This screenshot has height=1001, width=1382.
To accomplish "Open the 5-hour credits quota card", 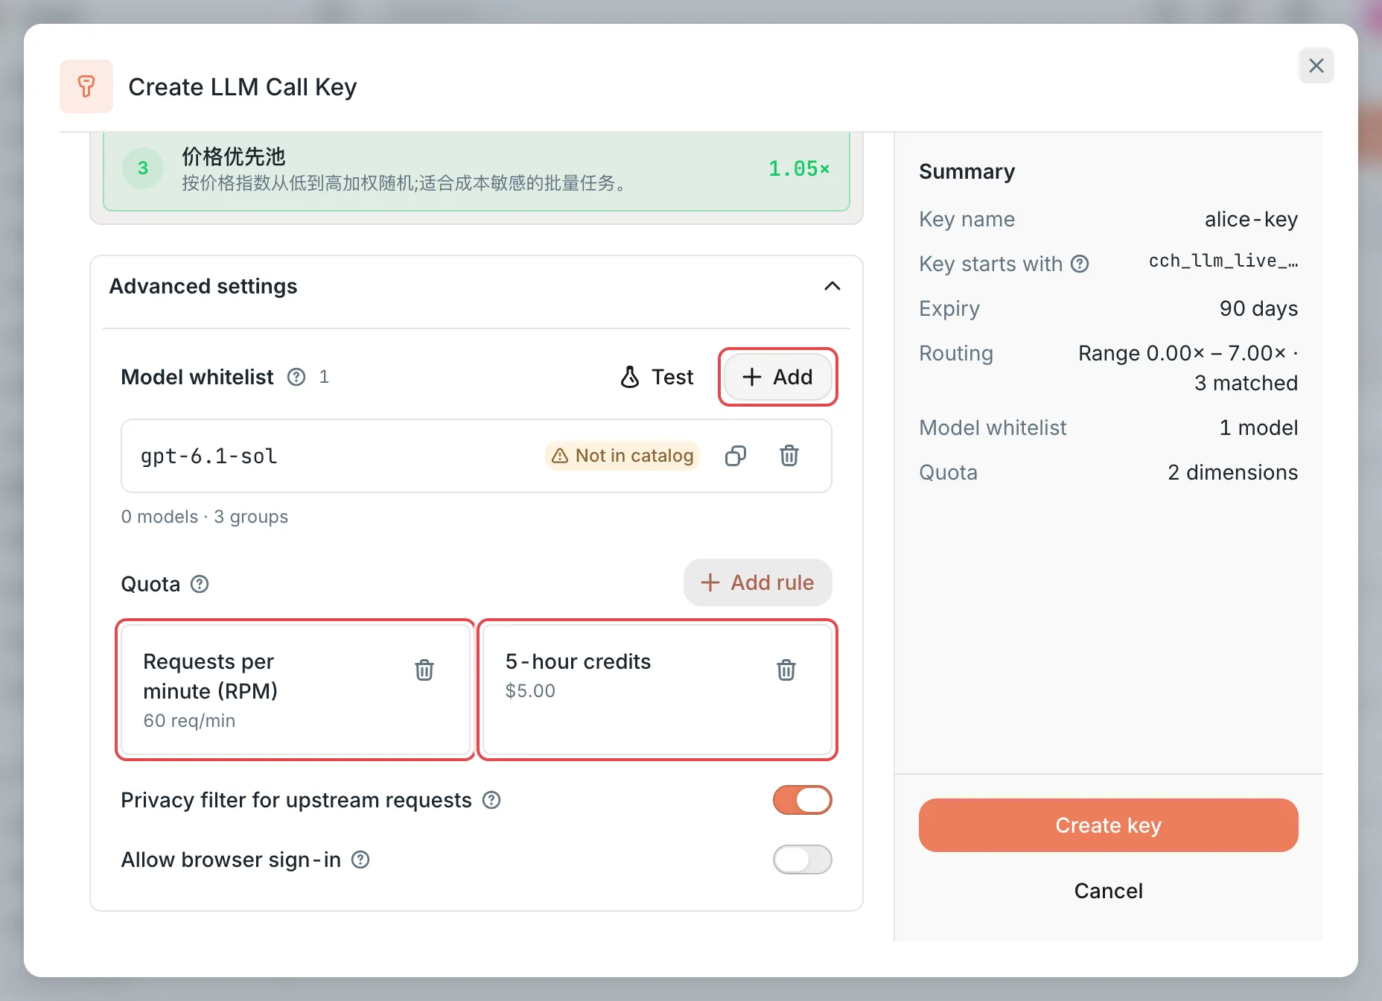I will pyautogui.click(x=657, y=690).
